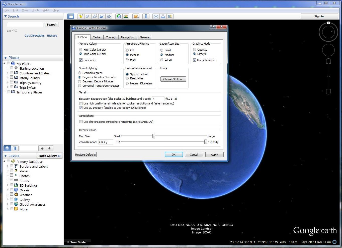
Task: Expand TripsByYear folder
Action: 8,87
